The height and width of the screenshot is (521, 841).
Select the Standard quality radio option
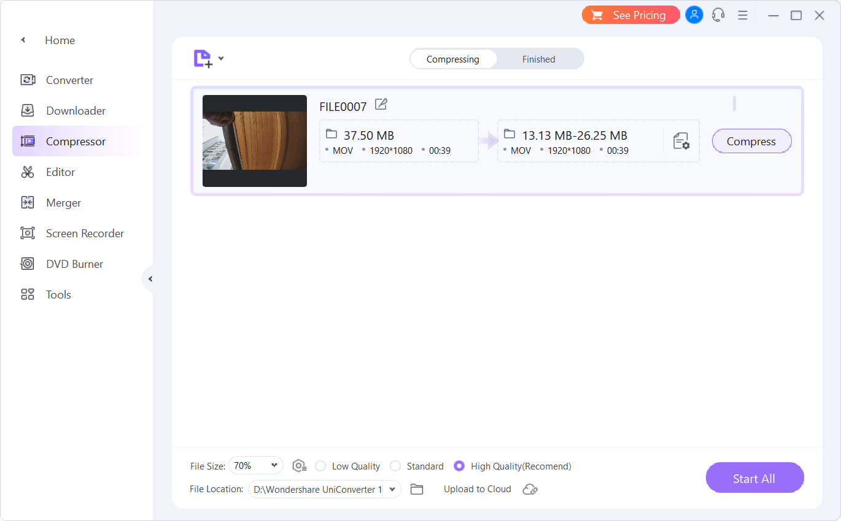tap(417, 466)
